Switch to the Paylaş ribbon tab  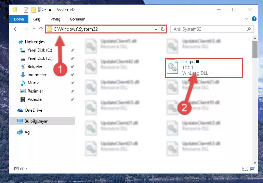55,19
